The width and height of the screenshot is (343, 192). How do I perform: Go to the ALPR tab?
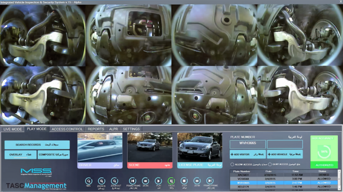[x=113, y=129]
